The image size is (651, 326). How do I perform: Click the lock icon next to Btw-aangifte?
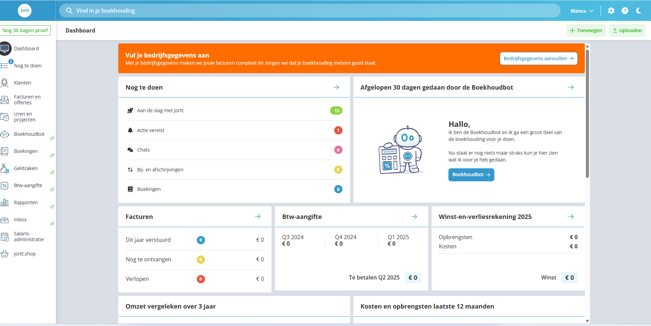(x=52, y=190)
